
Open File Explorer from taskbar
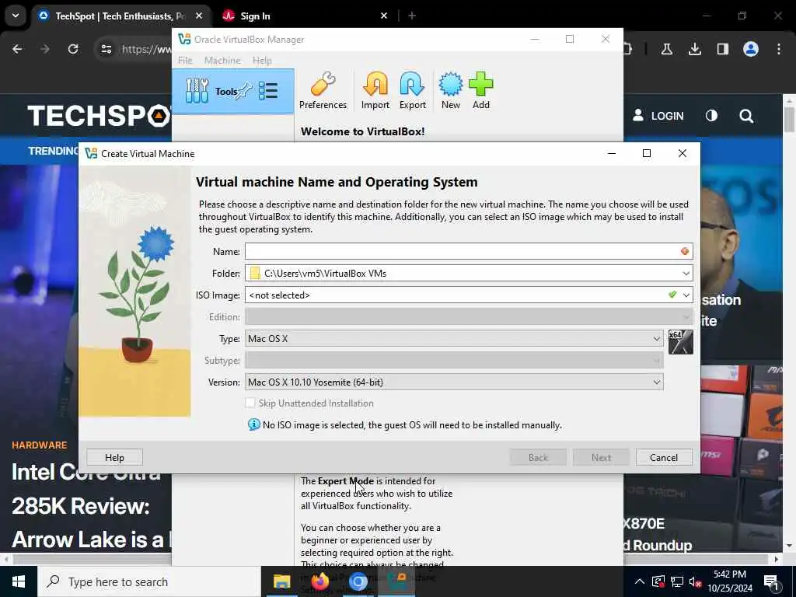pyautogui.click(x=281, y=581)
